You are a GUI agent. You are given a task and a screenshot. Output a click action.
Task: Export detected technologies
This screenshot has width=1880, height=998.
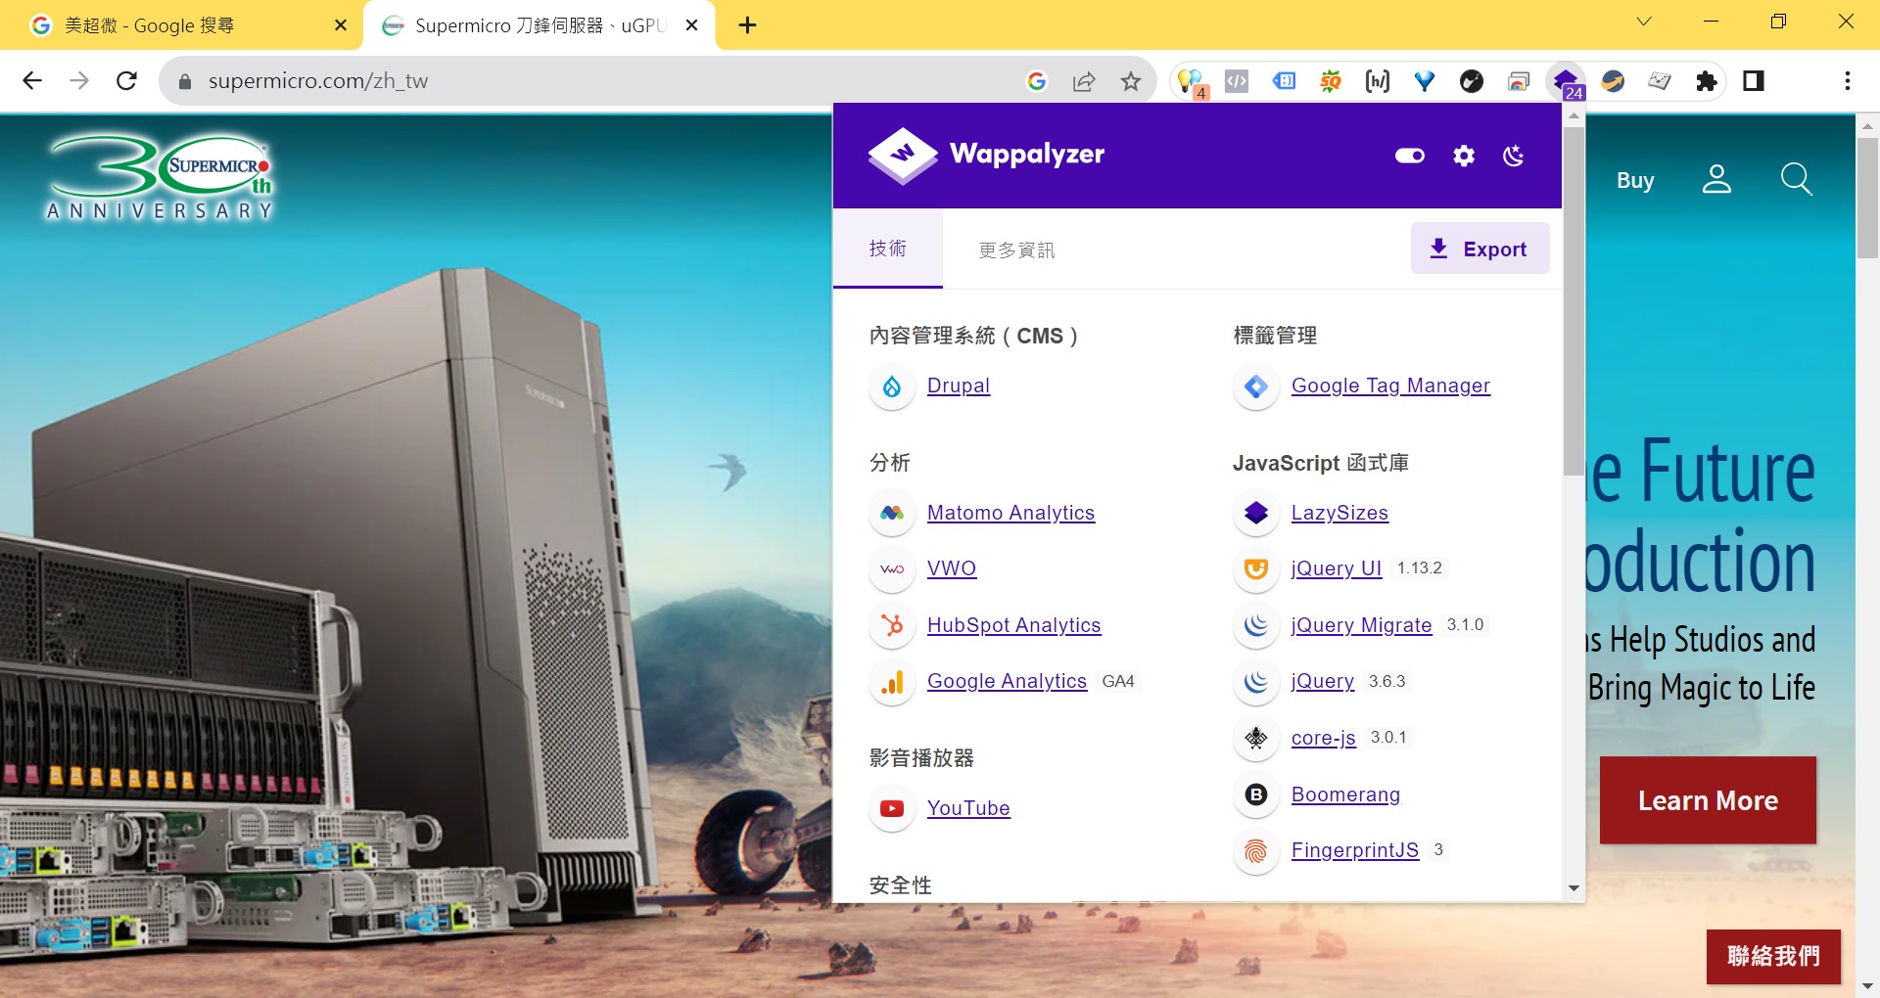[x=1480, y=249]
